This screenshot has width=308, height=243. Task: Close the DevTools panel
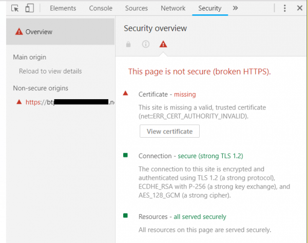coord(299,8)
